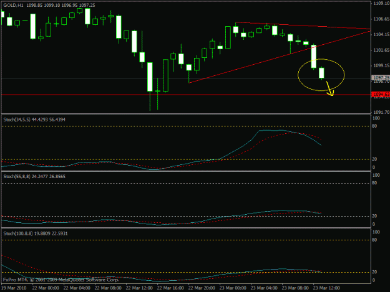
Task: Select the upper descending red trendline
Action: [x=303, y=26]
